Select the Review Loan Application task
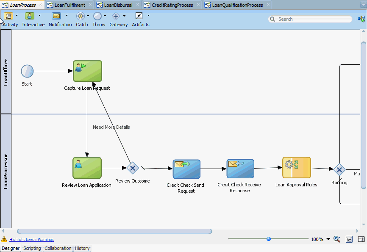367x252 pixels. point(87,168)
